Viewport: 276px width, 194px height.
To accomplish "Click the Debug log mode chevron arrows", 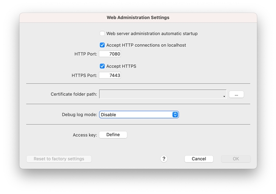I will 175,115.
